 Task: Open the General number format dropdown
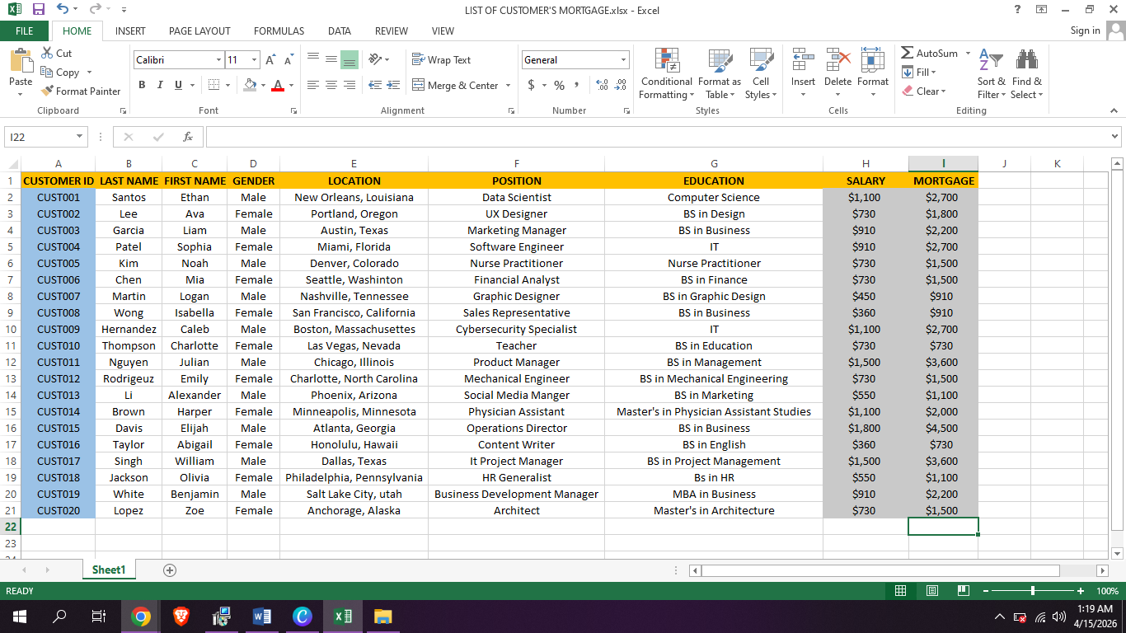(x=623, y=60)
